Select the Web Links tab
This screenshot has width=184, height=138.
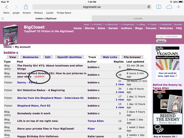(x=110, y=57)
